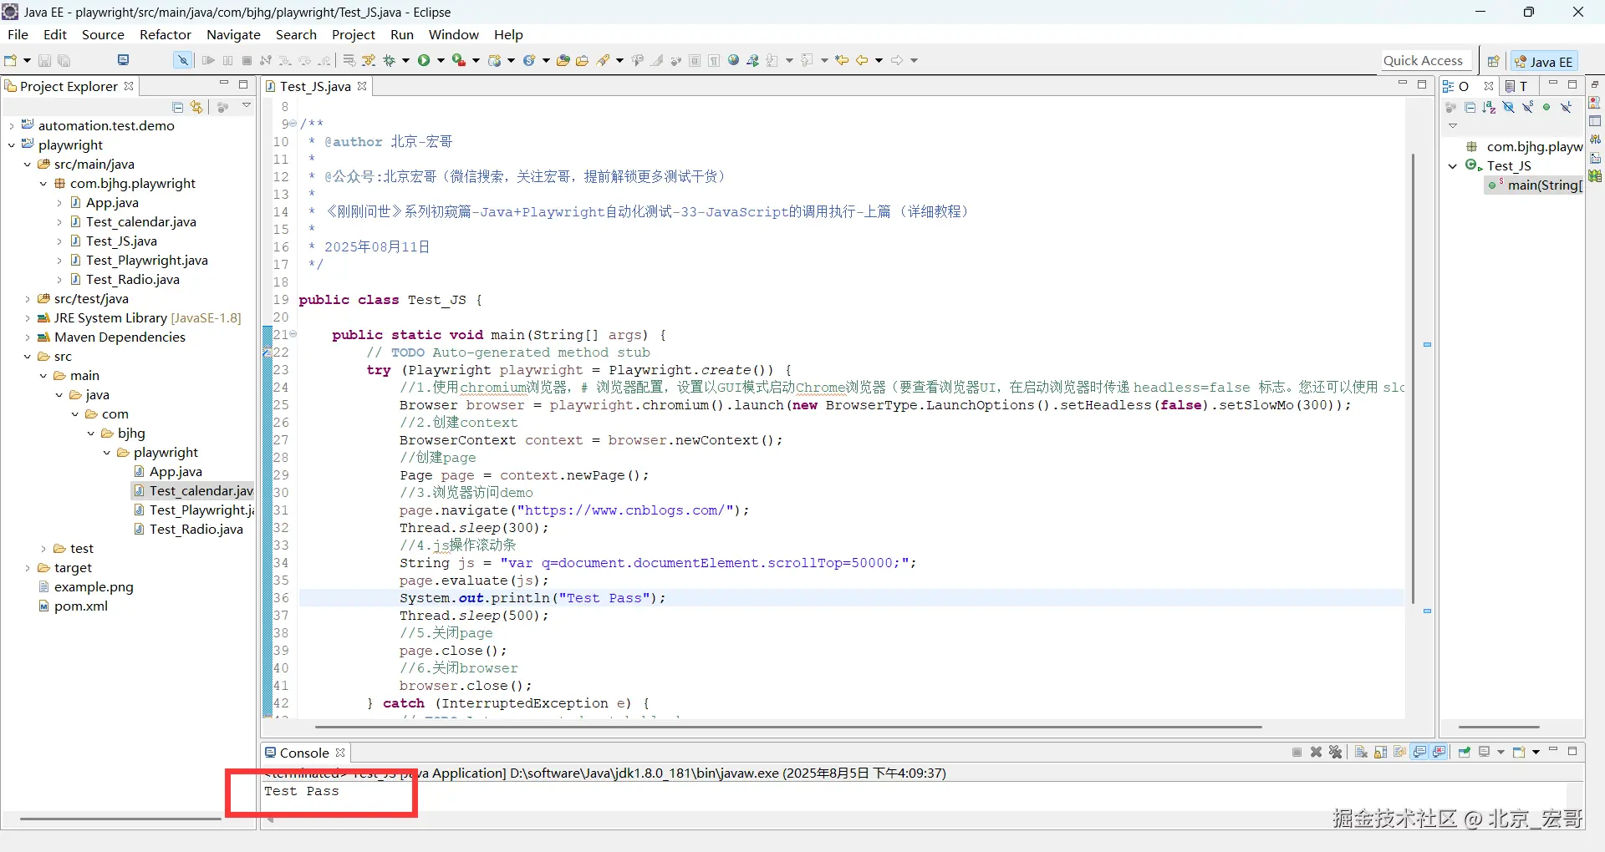Toggle Show Console on Standard Error
The height and width of the screenshot is (852, 1605).
click(1439, 752)
